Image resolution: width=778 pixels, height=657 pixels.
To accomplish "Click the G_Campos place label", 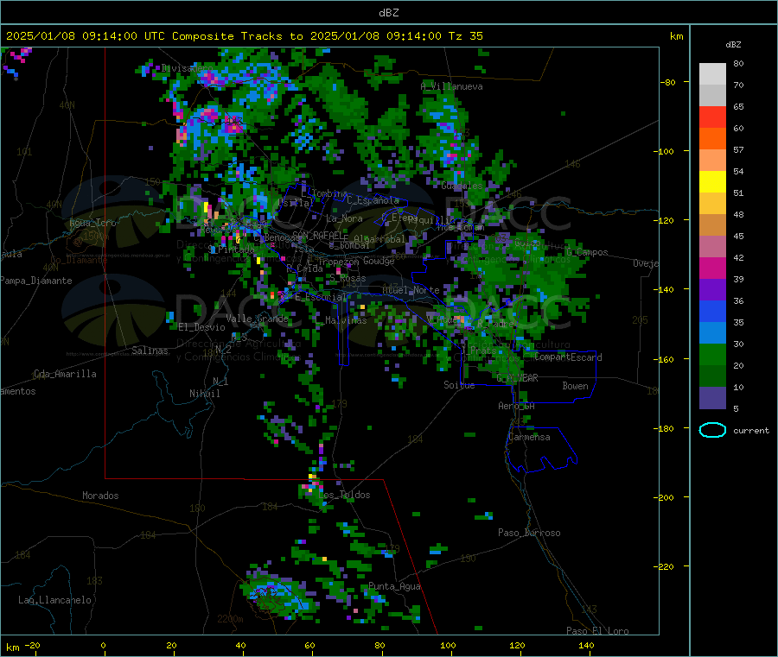I will pos(587,252).
